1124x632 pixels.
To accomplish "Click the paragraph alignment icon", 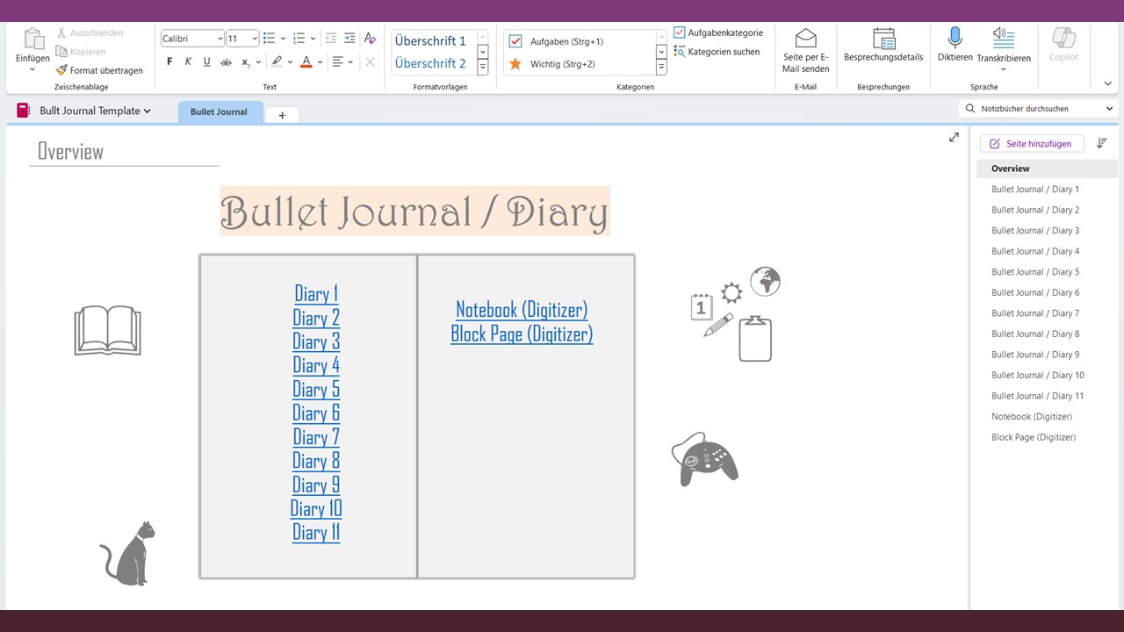I will (338, 61).
